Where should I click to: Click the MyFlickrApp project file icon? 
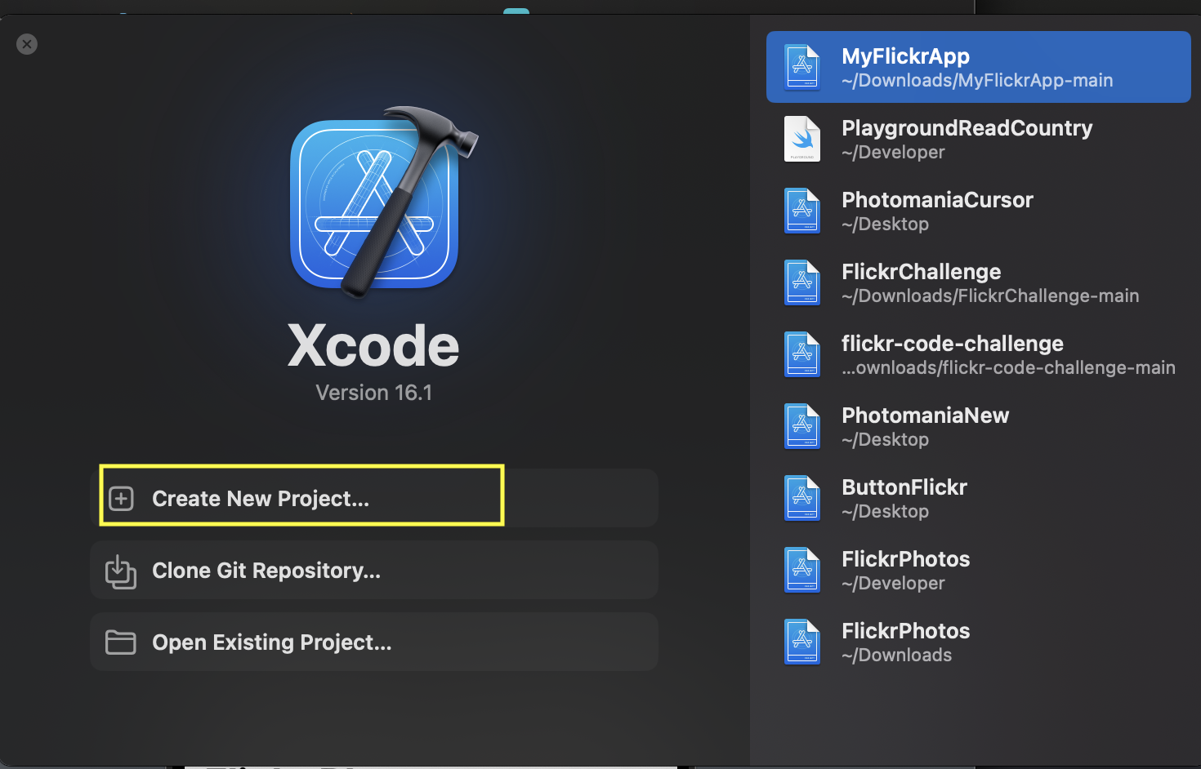point(802,67)
